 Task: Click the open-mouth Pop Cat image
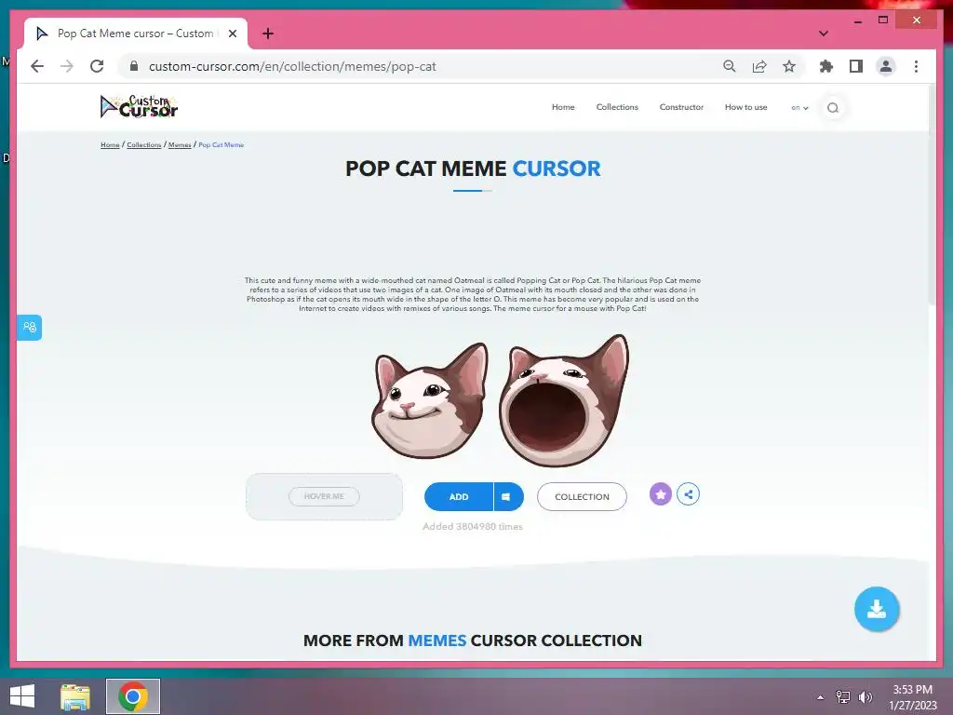coord(564,401)
